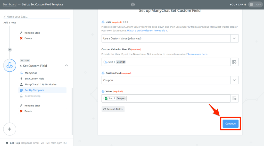
Task: Open insert-field picker for Value field
Action: pyautogui.click(x=234, y=98)
